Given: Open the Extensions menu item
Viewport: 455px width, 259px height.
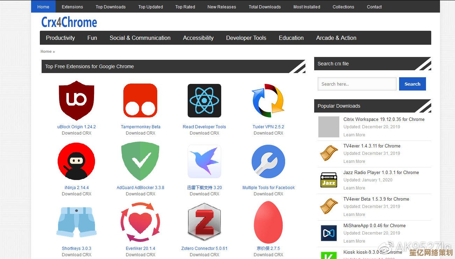Looking at the screenshot, I should click(72, 7).
